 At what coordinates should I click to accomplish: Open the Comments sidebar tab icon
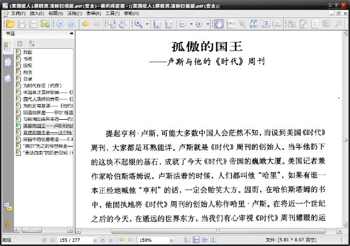(8, 207)
